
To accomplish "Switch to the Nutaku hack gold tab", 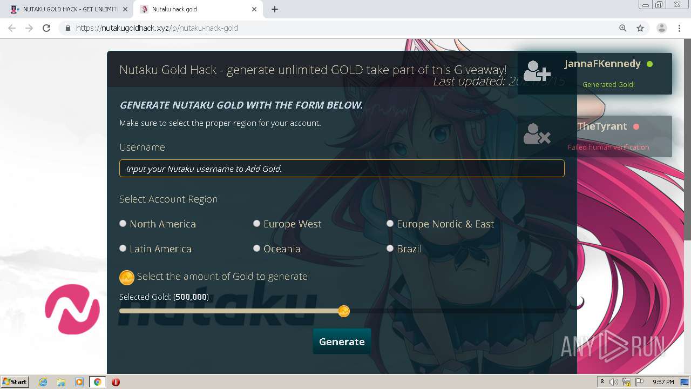I will point(197,9).
